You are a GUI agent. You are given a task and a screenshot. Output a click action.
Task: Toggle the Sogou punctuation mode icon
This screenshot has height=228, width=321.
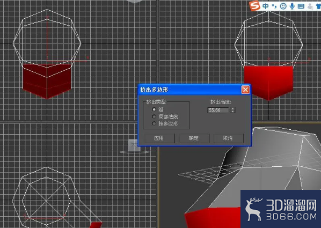[x=274, y=6]
